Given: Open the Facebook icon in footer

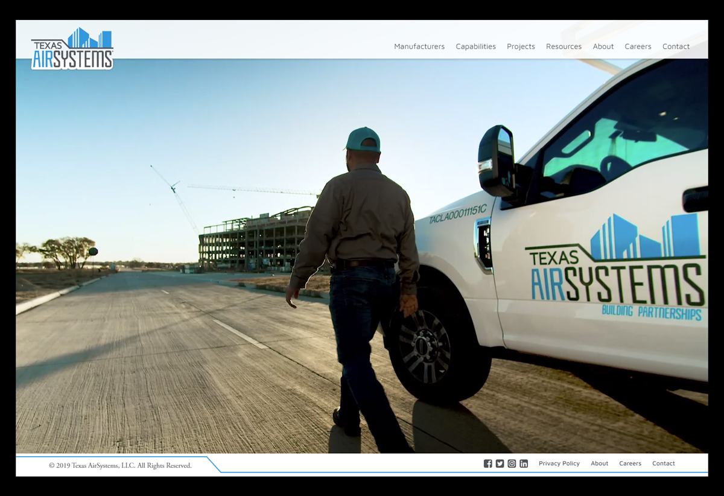Looking at the screenshot, I should (488, 463).
